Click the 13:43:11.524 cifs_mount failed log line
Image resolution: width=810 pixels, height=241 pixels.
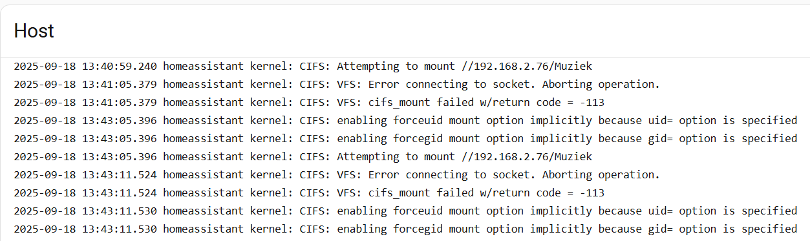click(309, 193)
